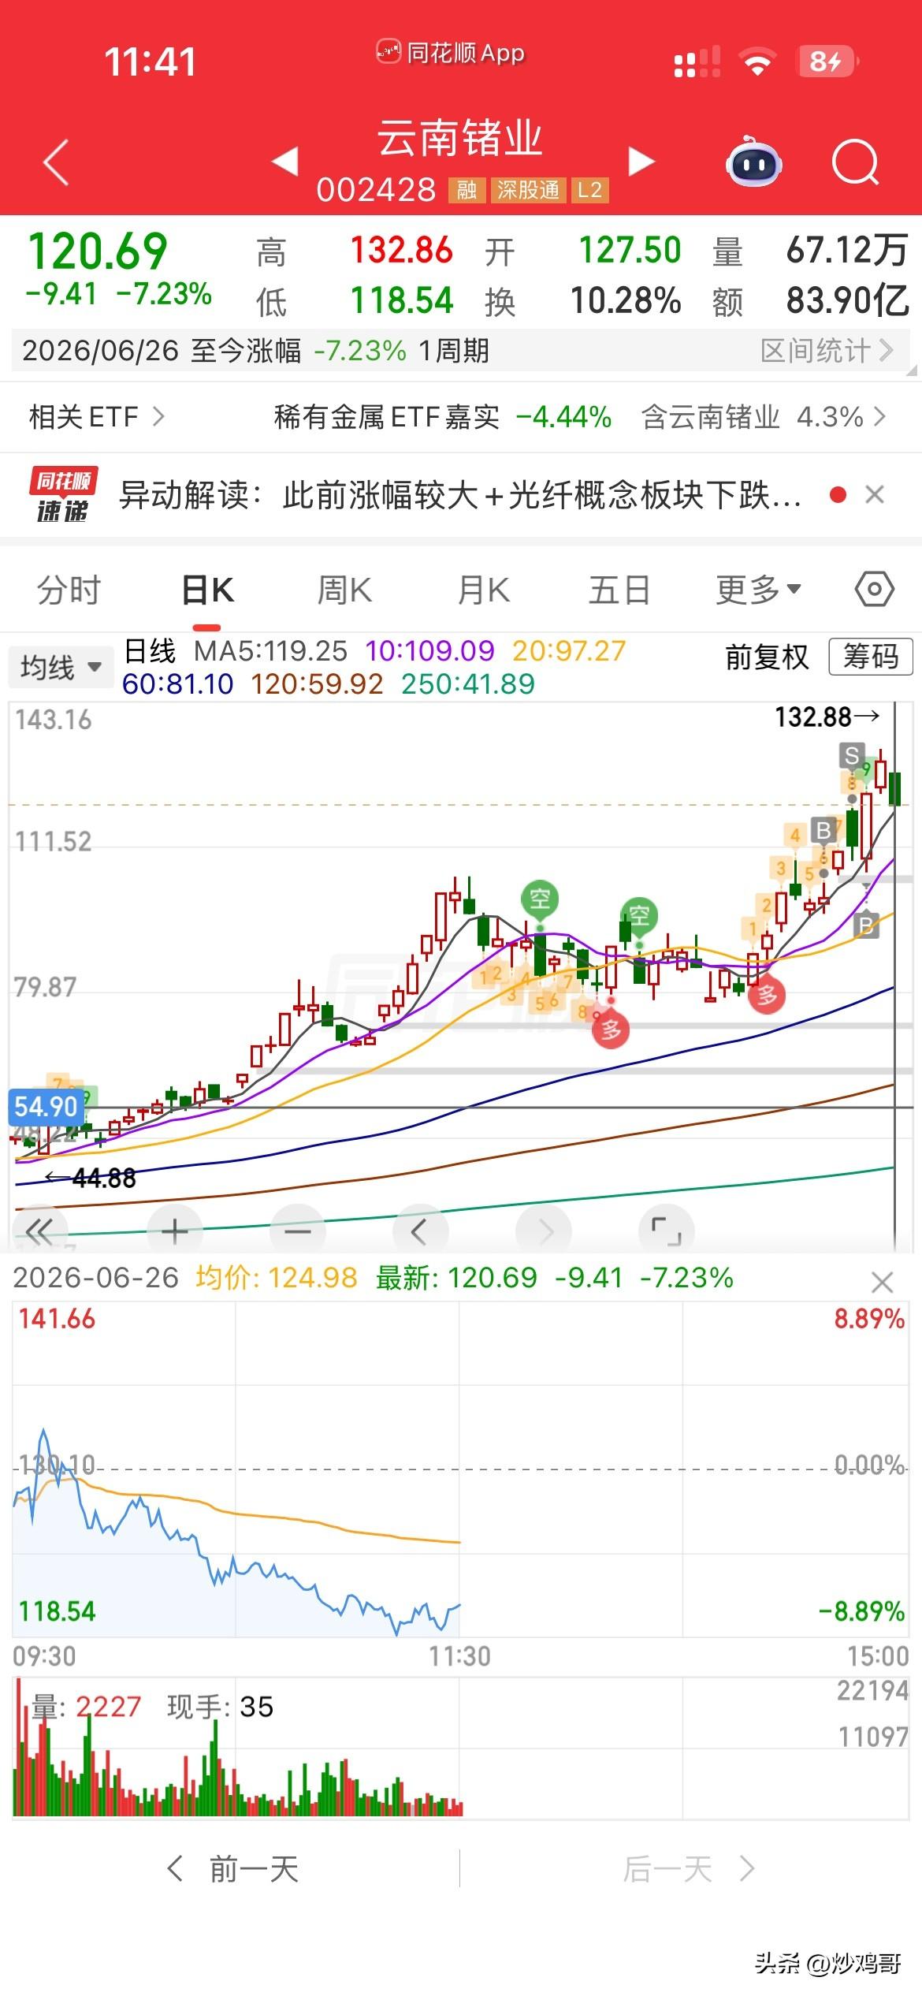Tap the back arrow in header
Viewport: 922px width, 1996px height.
(56, 162)
